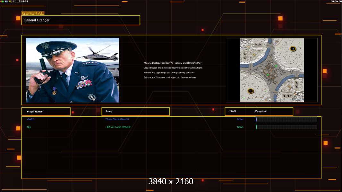342x192 pixels.
Task: Click Nig's loading progress bar
Action: click(x=286, y=127)
